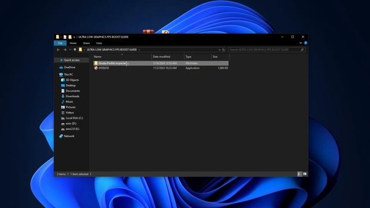Click the Quick access star icon

coord(61,60)
